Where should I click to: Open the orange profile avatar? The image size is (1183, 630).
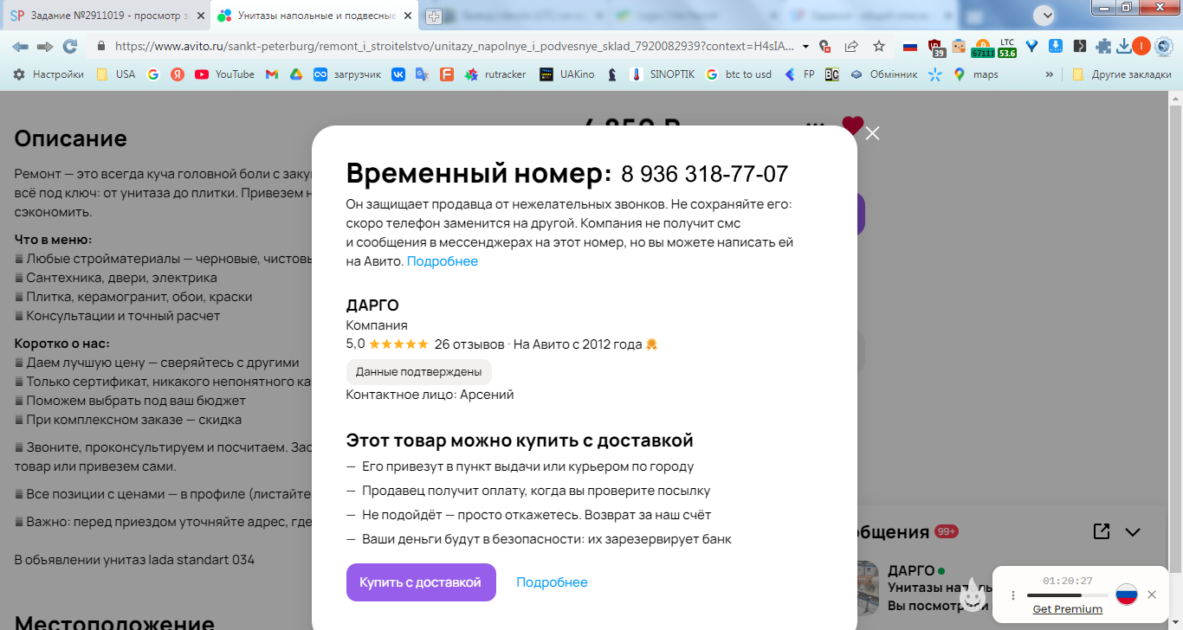[1141, 46]
